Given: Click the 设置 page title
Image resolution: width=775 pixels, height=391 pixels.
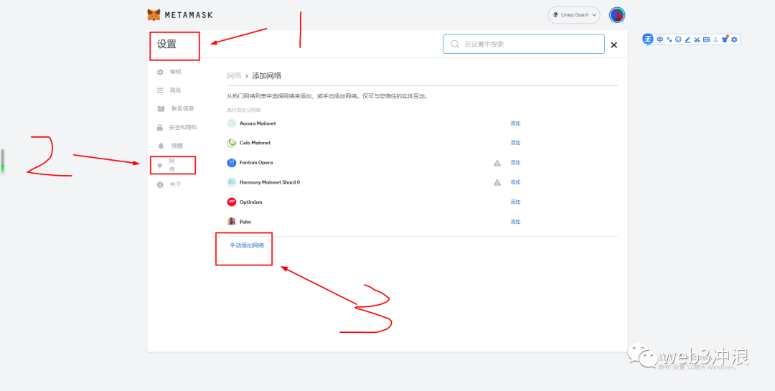Looking at the screenshot, I should (166, 44).
